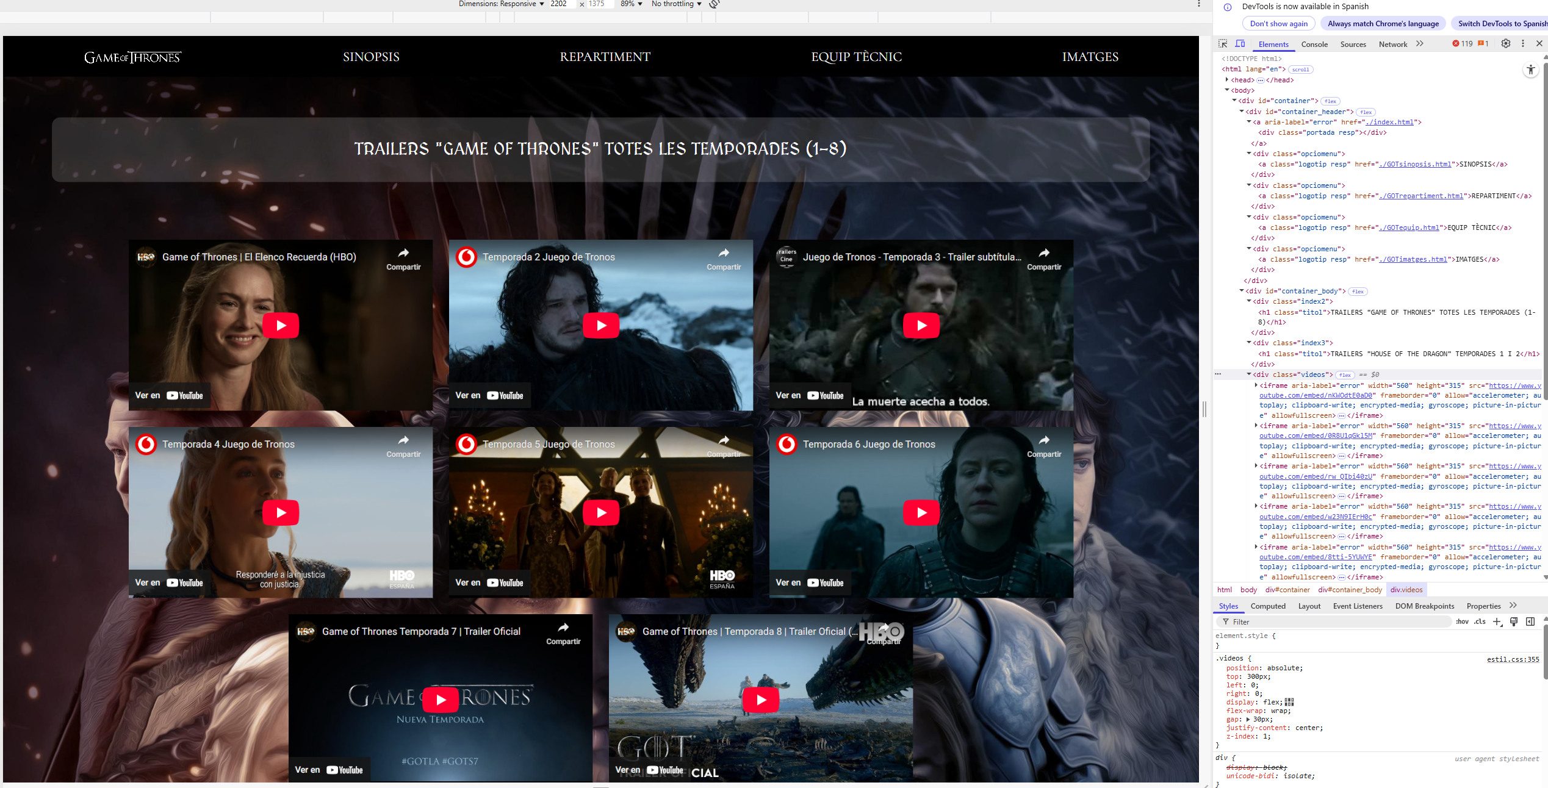Open the estil.css:355 source link
Screen dimensions: 1548x788
pyautogui.click(x=1513, y=659)
